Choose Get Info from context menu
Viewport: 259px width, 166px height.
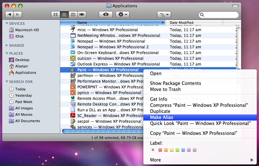200,99
